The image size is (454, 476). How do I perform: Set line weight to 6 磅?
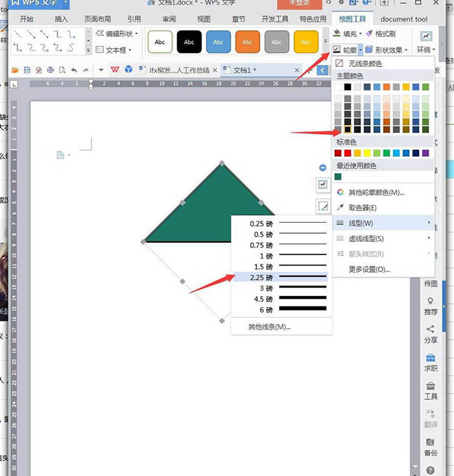click(x=281, y=310)
